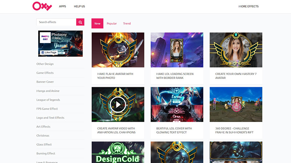Open the LOL loading screen border rank thumbnail
Image resolution: width=291 pixels, height=163 pixels.
tap(177, 50)
